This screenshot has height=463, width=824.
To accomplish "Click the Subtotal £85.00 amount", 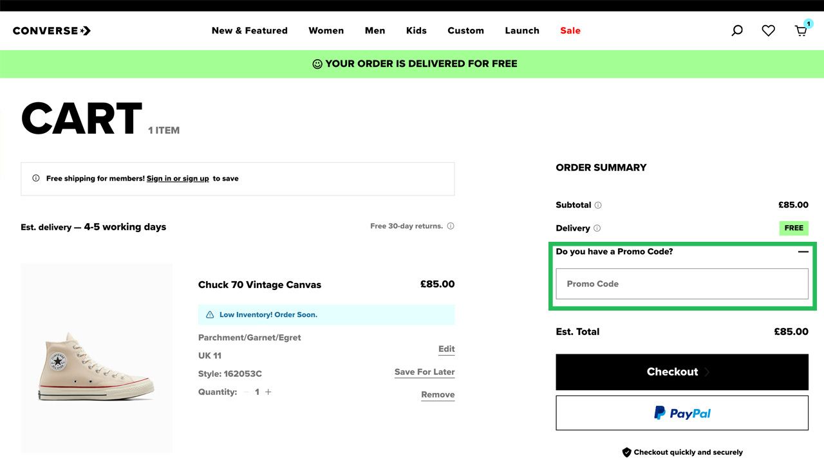I will pyautogui.click(x=793, y=205).
